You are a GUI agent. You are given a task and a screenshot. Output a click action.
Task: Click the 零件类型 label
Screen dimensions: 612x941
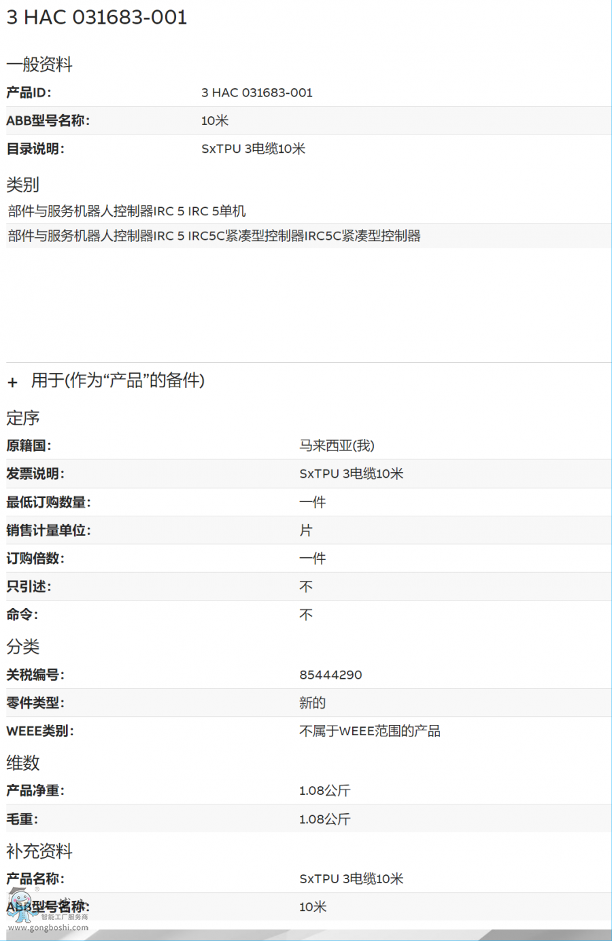pos(35,703)
